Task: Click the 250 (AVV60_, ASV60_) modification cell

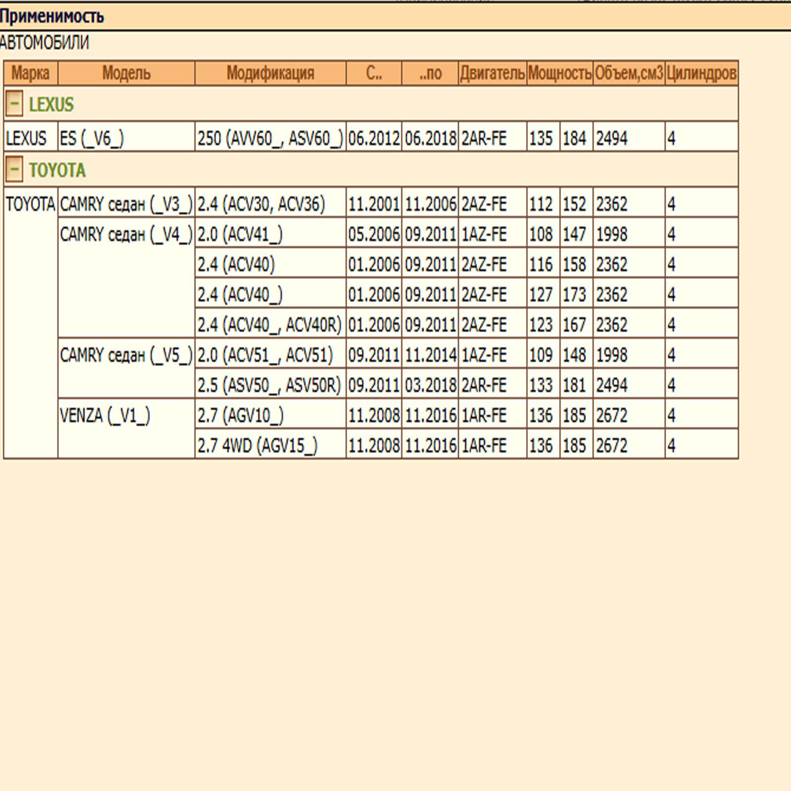Action: 270,138
